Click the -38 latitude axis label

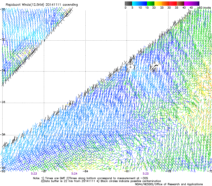(3, 134)
